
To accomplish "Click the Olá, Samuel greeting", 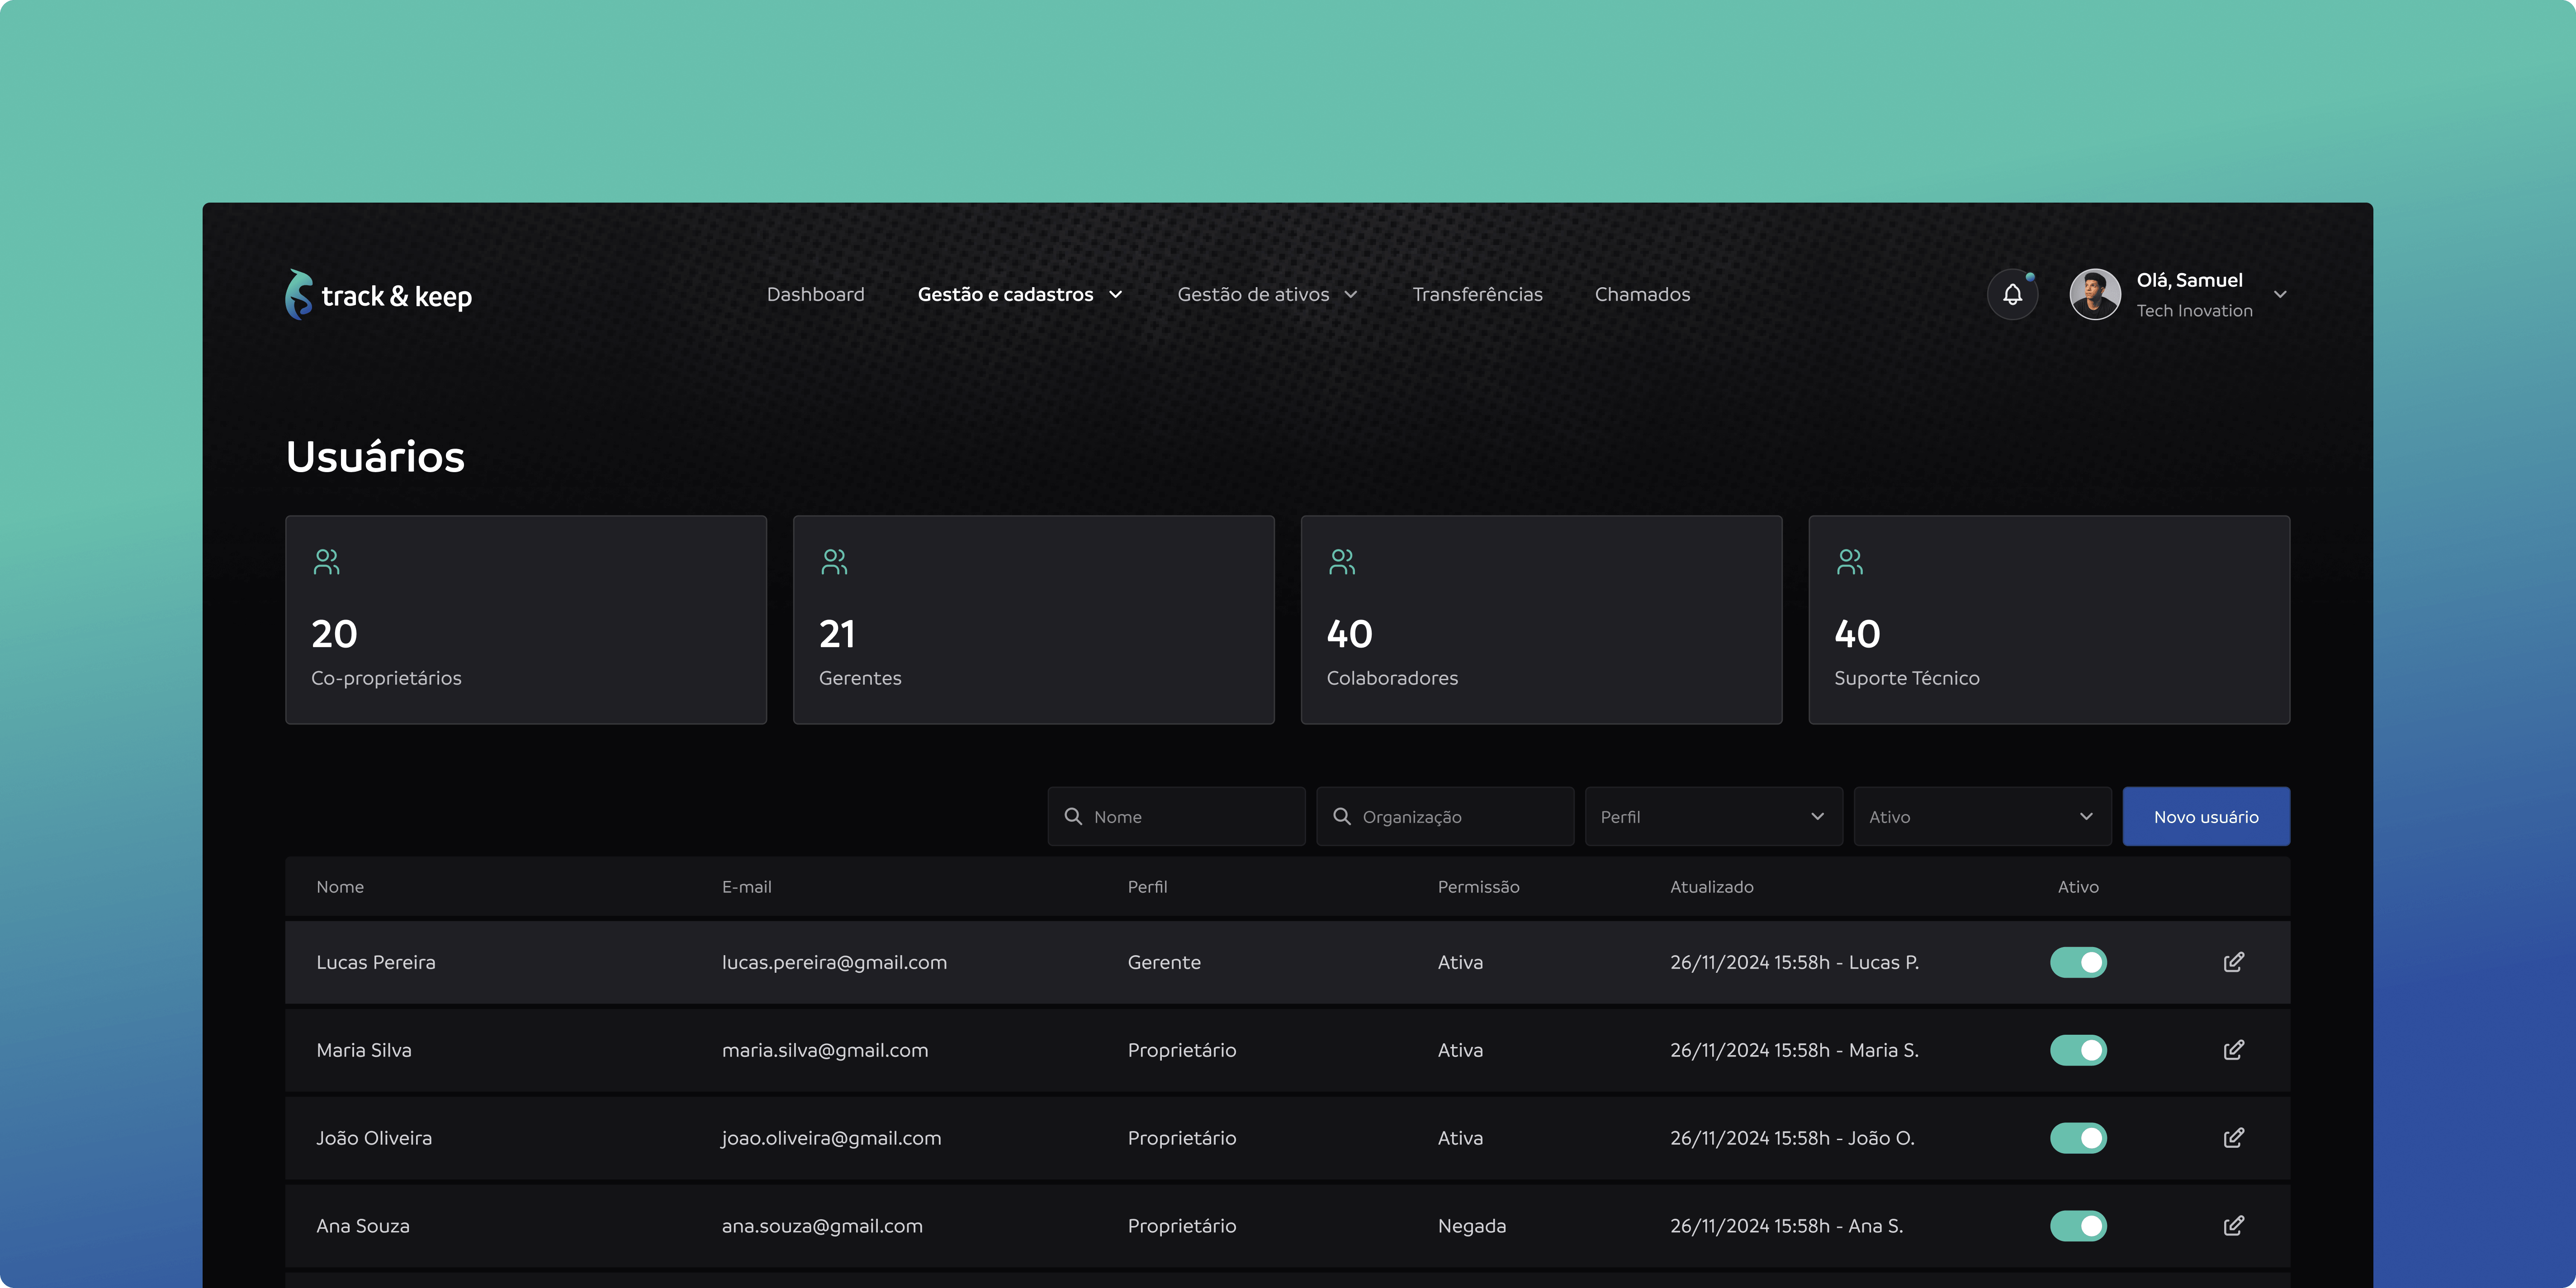I will 2189,280.
